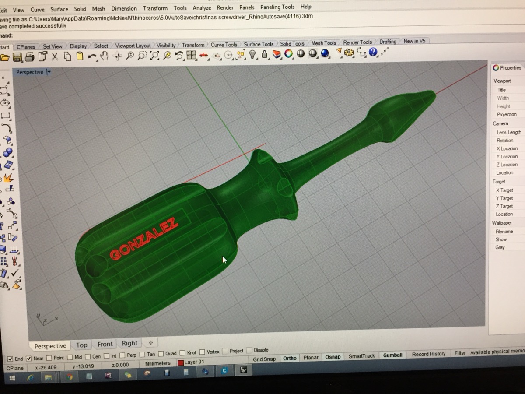Toggle the Ortho status bar button

tap(290, 358)
